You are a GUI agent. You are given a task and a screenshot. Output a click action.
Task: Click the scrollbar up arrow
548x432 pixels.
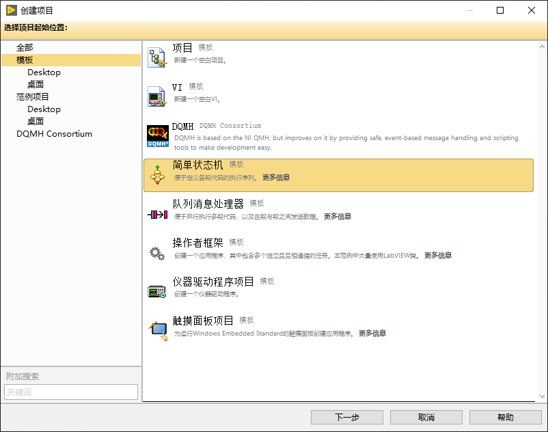(542, 46)
